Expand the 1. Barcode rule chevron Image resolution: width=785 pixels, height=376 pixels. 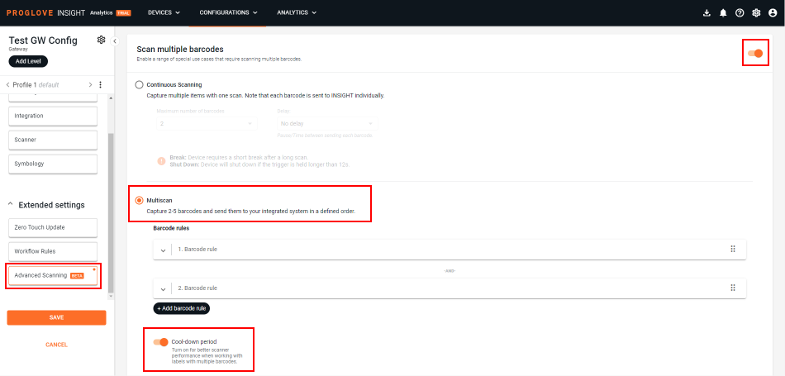[x=163, y=250]
